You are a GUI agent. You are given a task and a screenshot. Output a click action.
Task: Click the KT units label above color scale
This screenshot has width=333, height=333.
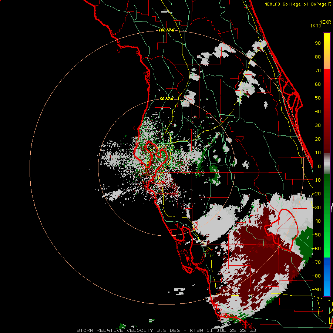click(316, 26)
